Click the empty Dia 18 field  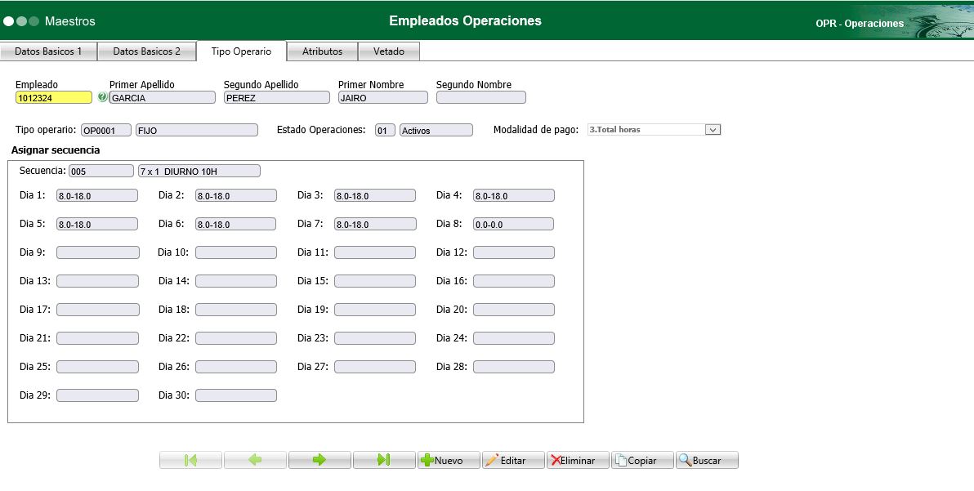click(x=236, y=310)
